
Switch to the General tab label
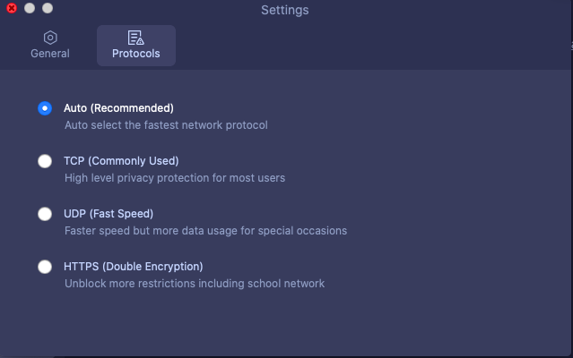(x=50, y=54)
